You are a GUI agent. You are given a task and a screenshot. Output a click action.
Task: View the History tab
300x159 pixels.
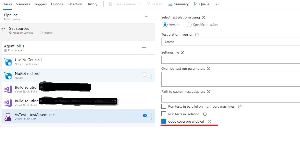click(x=92, y=4)
